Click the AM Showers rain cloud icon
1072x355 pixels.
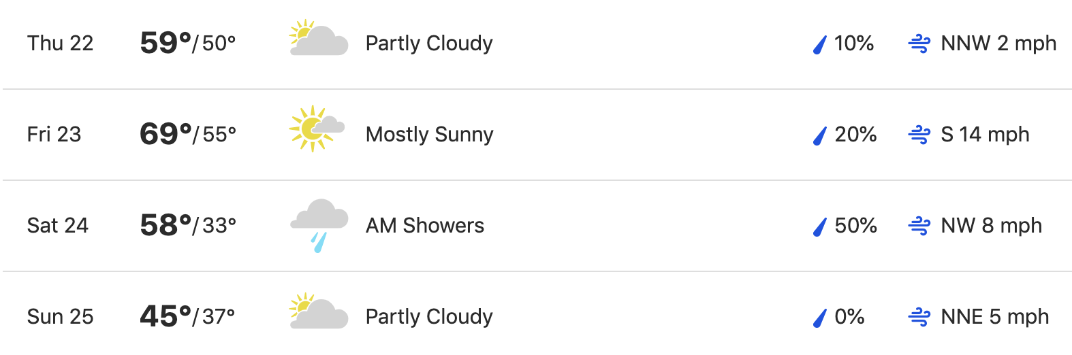[319, 225]
